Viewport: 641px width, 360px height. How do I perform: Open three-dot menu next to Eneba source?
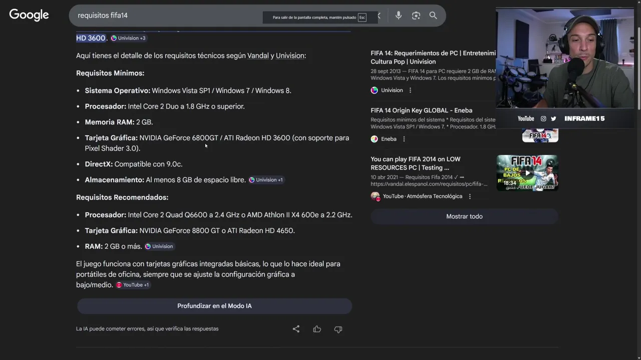point(404,138)
